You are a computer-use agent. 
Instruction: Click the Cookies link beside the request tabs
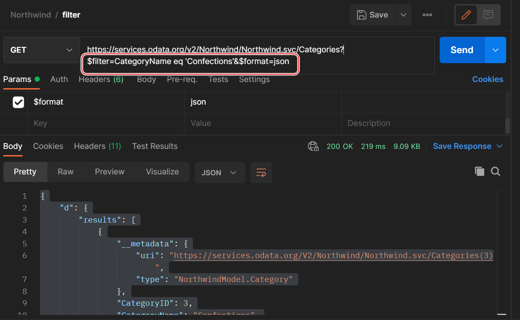coord(488,79)
